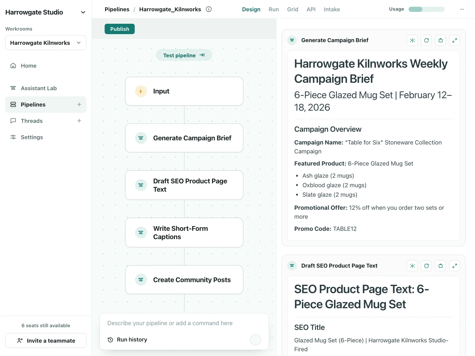Regenerate the Generate Campaign Brief output
The width and height of the screenshot is (475, 356).
(x=426, y=40)
